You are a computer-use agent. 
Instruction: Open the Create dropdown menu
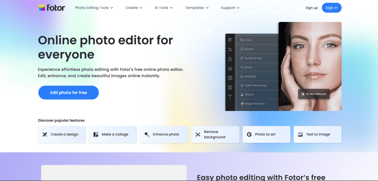134,8
